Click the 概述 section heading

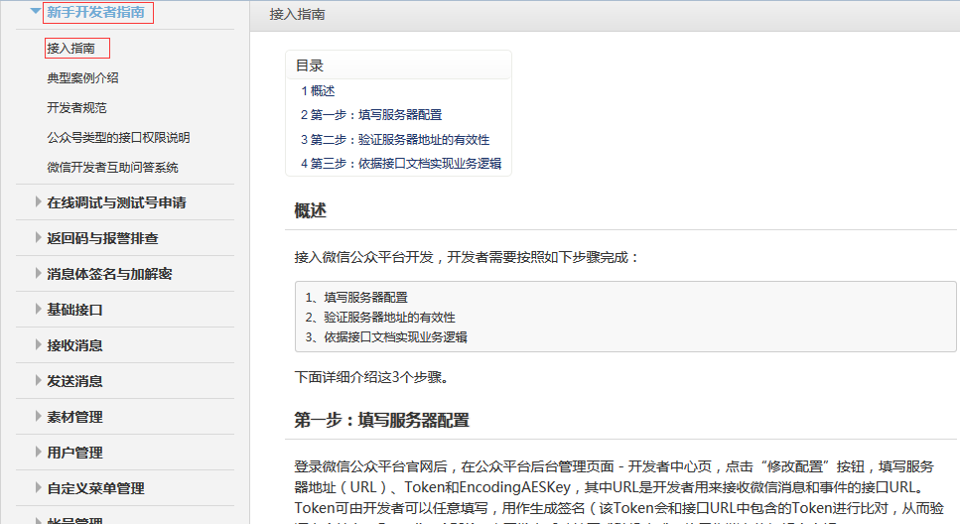tap(311, 210)
